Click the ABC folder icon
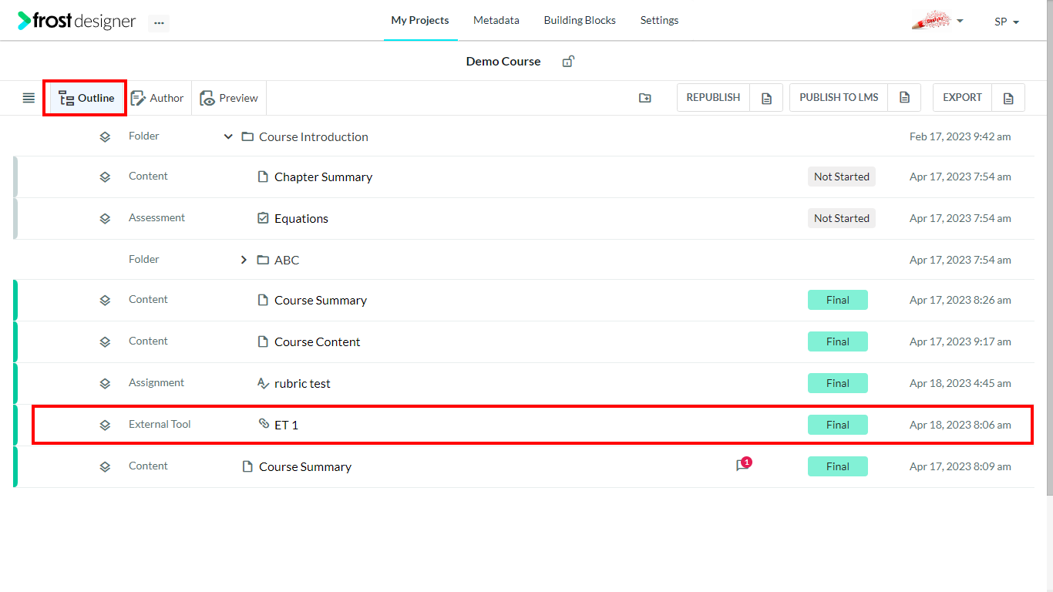 click(263, 260)
